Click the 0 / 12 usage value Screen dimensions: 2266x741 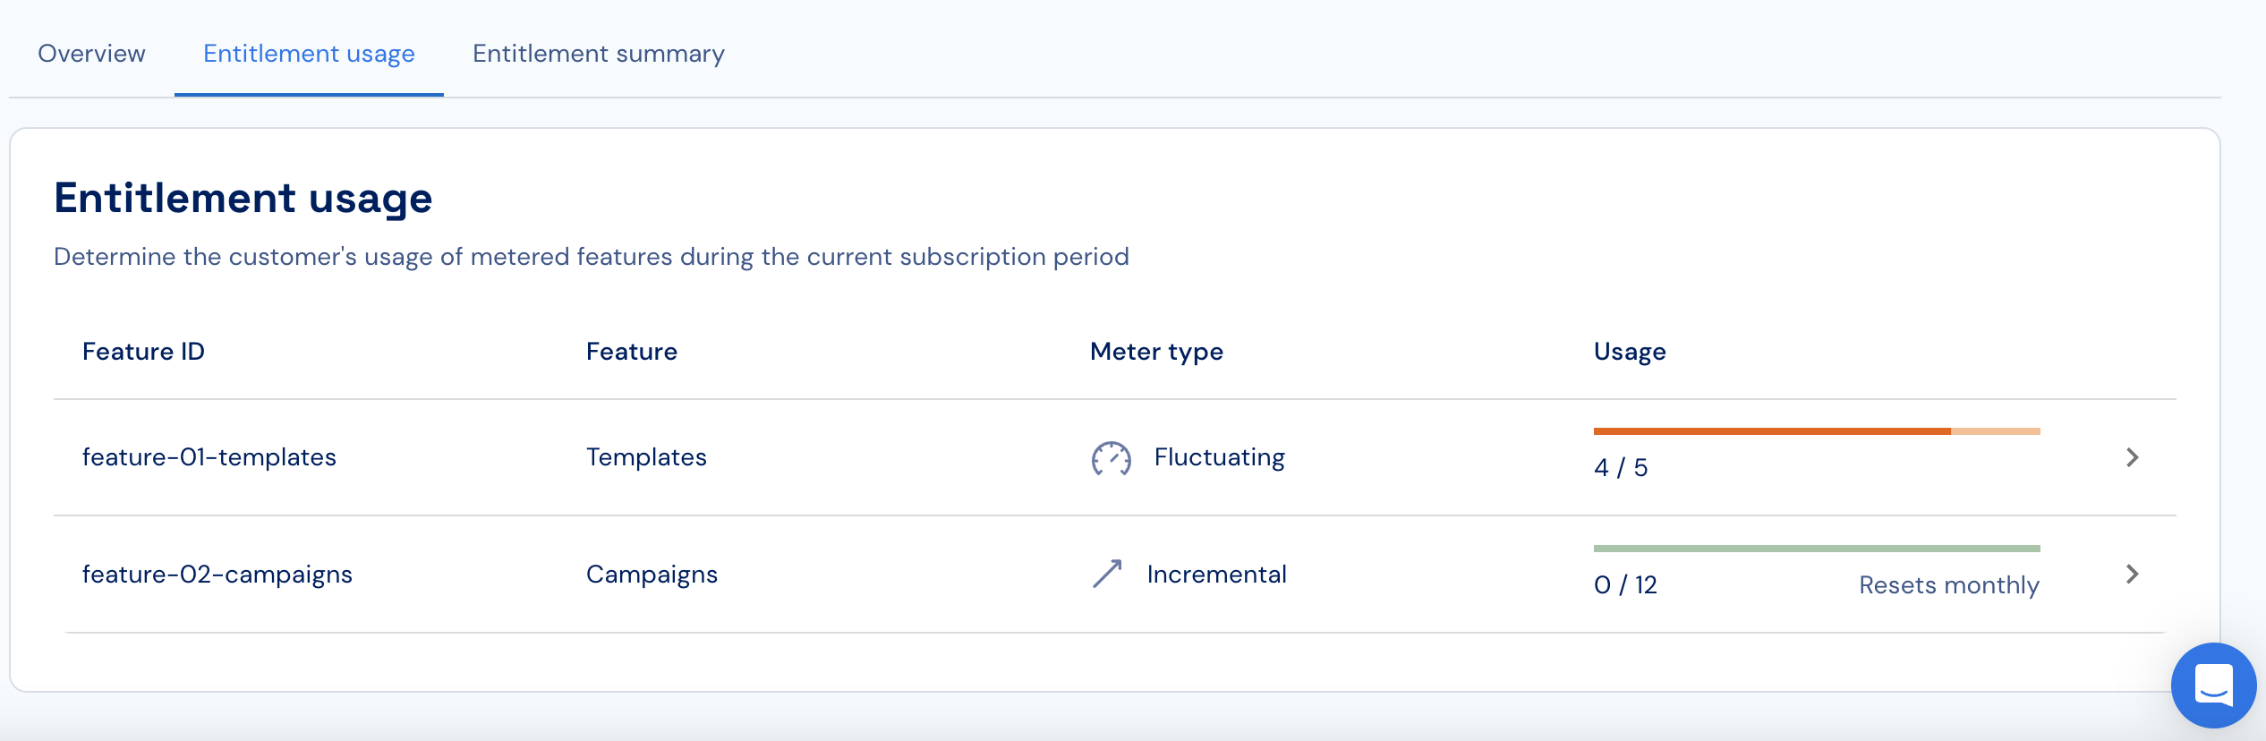tap(1625, 585)
